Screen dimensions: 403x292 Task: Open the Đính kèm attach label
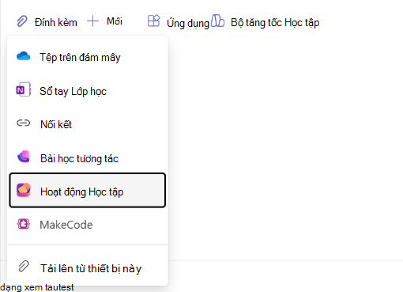coord(56,22)
